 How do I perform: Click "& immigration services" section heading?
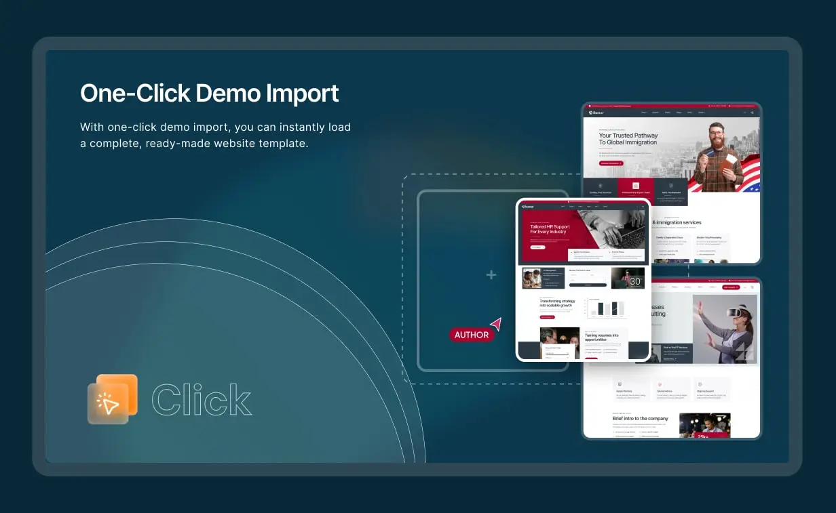click(677, 222)
